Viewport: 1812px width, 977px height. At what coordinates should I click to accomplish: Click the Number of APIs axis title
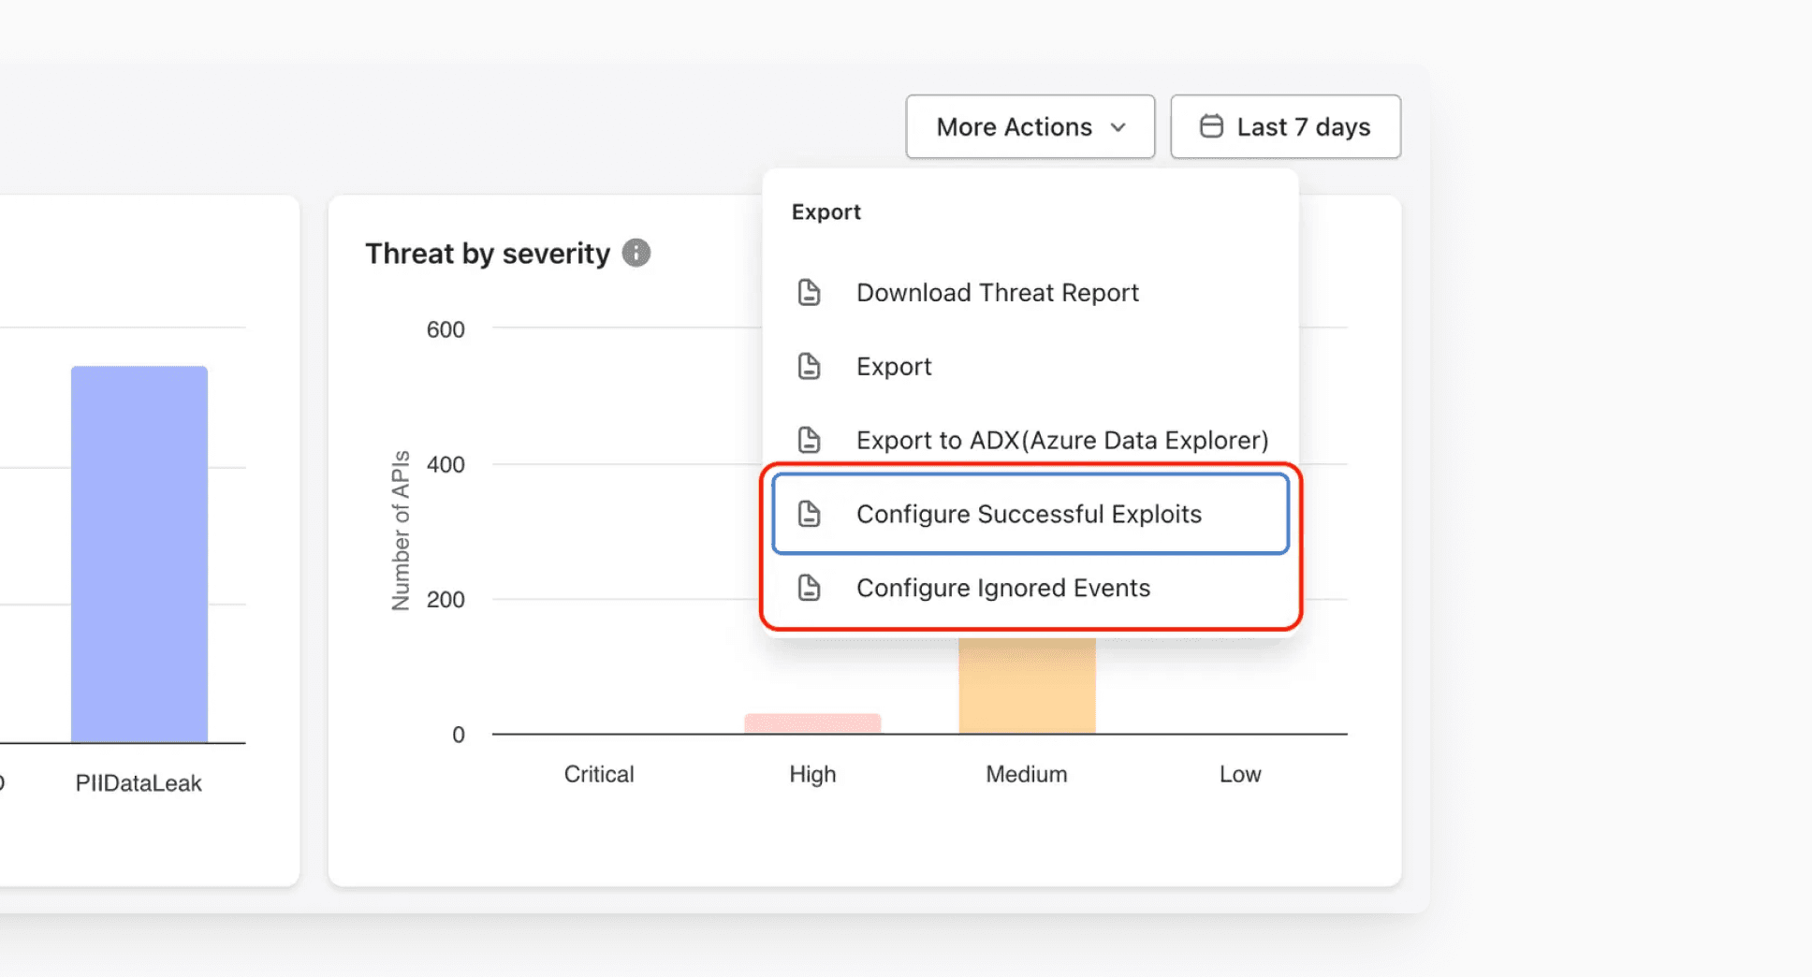pos(401,531)
